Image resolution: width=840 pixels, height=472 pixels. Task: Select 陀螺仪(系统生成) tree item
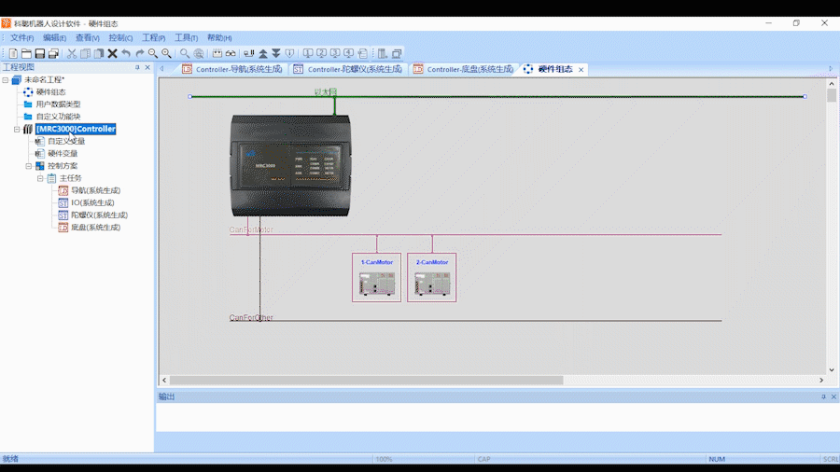(x=99, y=215)
